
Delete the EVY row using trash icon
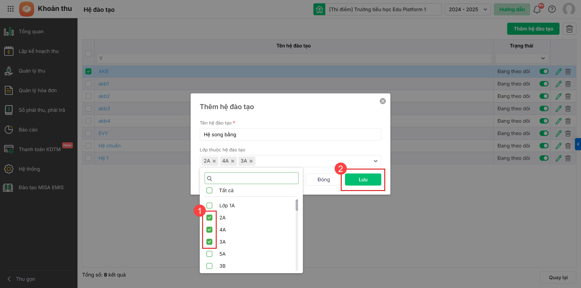point(568,134)
